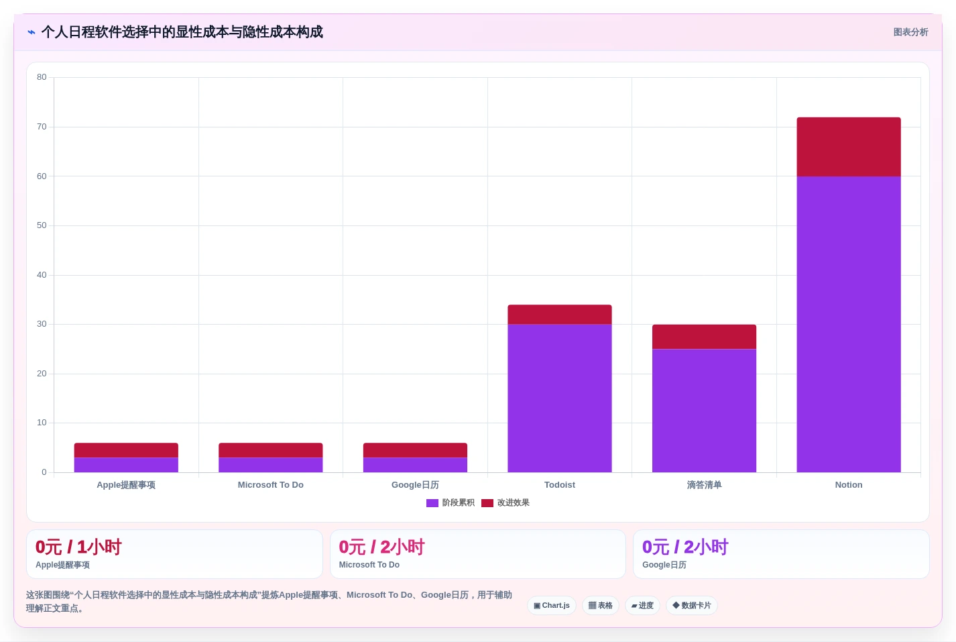The height and width of the screenshot is (642, 956).
Task: Select the 表格 tag
Action: coord(601,606)
